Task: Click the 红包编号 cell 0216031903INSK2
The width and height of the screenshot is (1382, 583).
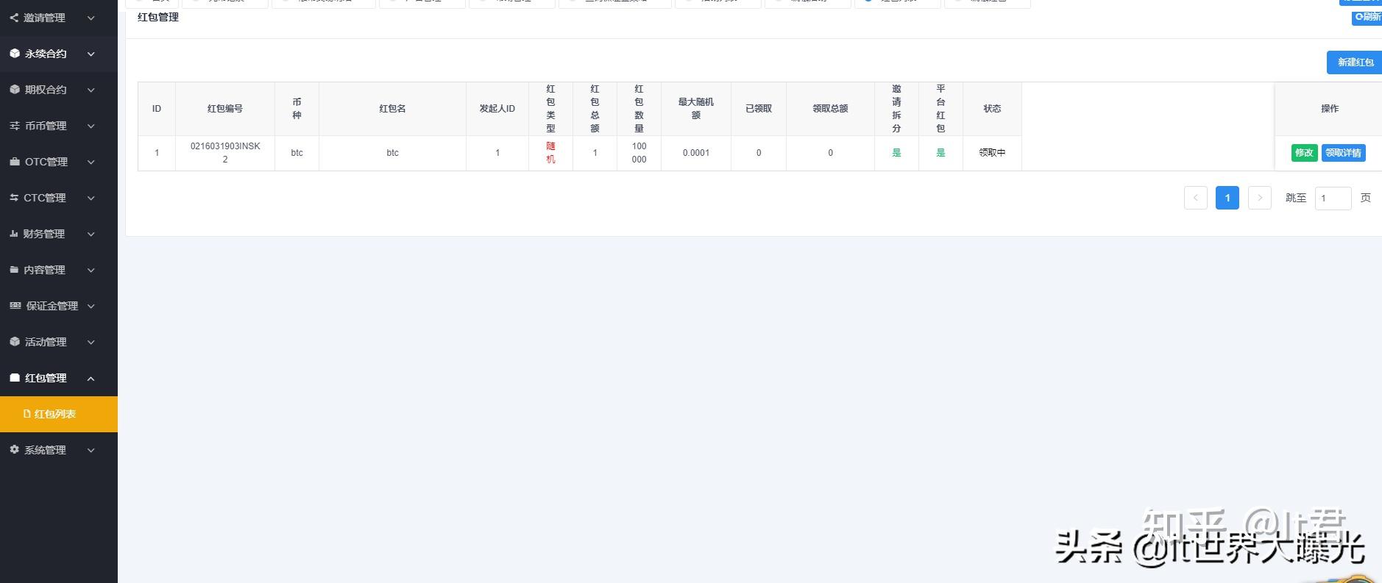Action: click(225, 153)
